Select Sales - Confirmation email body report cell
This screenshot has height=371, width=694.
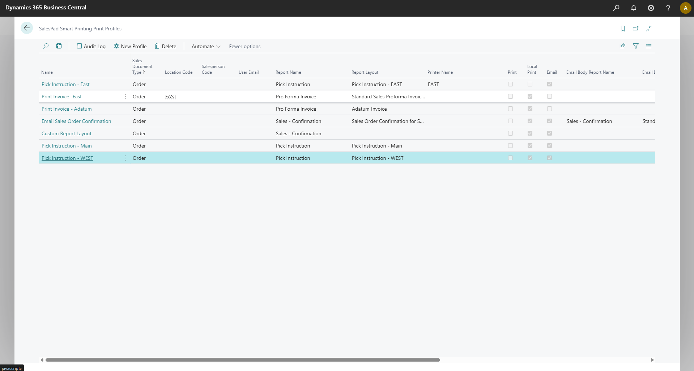coord(589,121)
